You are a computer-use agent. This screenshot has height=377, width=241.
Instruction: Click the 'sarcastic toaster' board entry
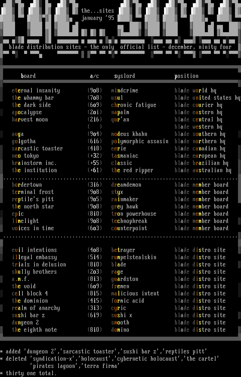[x=37, y=149]
